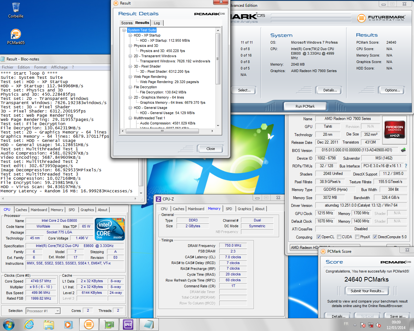The width and height of the screenshot is (414, 331).
Task: Switch to CPU-Z purple taskbar icon
Action: [x=128, y=324]
